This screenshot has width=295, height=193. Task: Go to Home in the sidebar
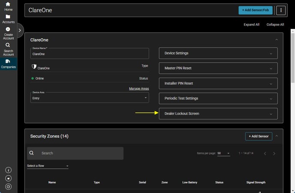click(8, 6)
